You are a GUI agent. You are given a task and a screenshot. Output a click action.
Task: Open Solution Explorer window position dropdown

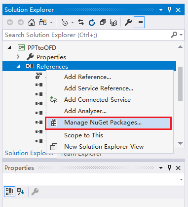pos(161,10)
